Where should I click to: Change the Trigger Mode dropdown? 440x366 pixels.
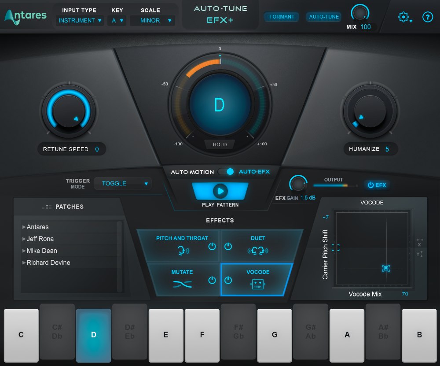122,183
